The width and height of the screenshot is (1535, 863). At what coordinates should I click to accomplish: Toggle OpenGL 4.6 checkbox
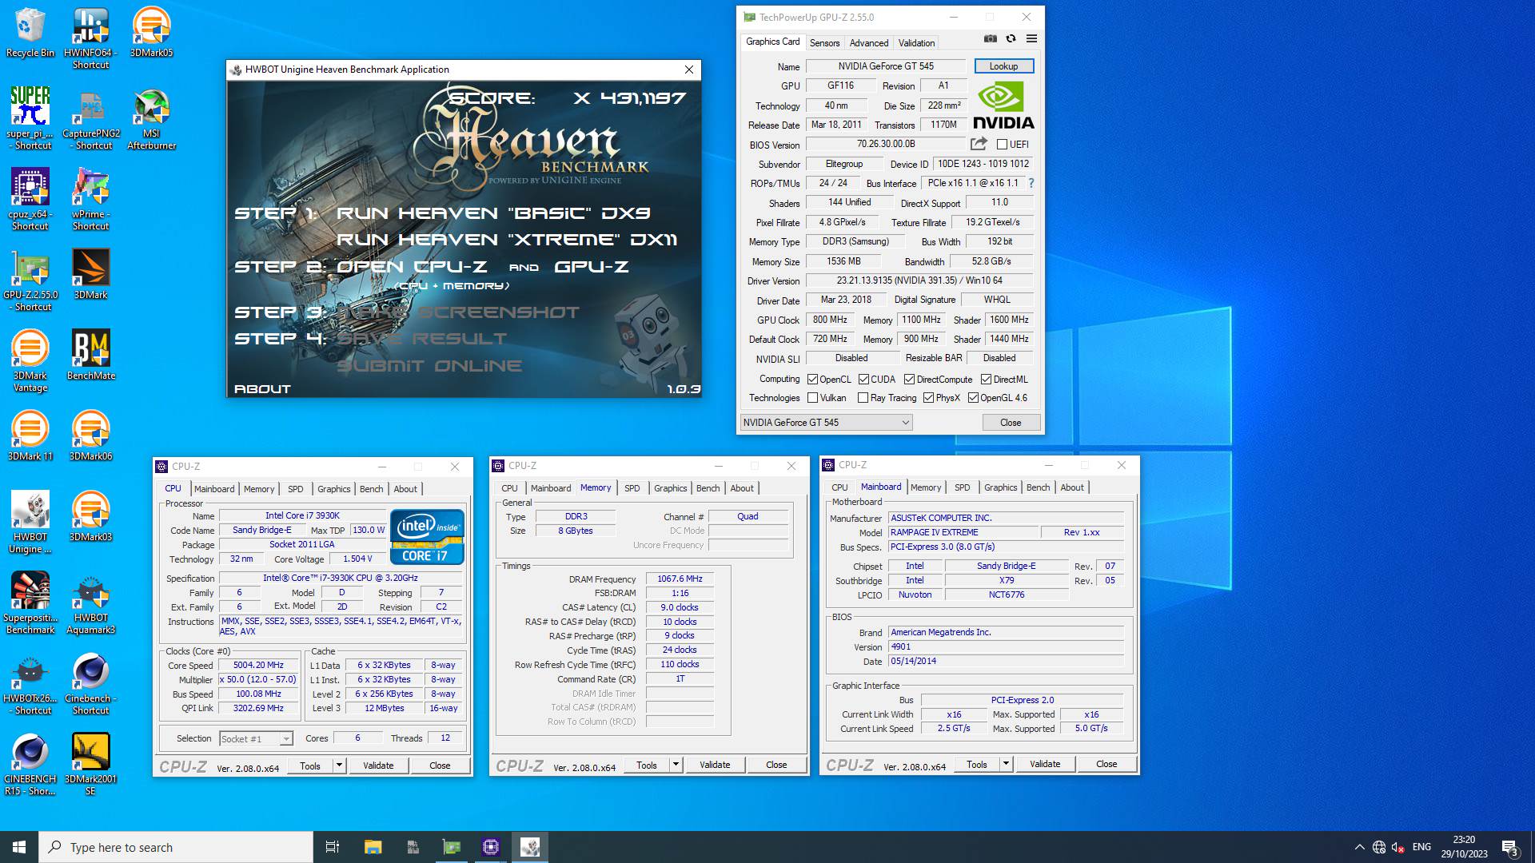coord(973,398)
